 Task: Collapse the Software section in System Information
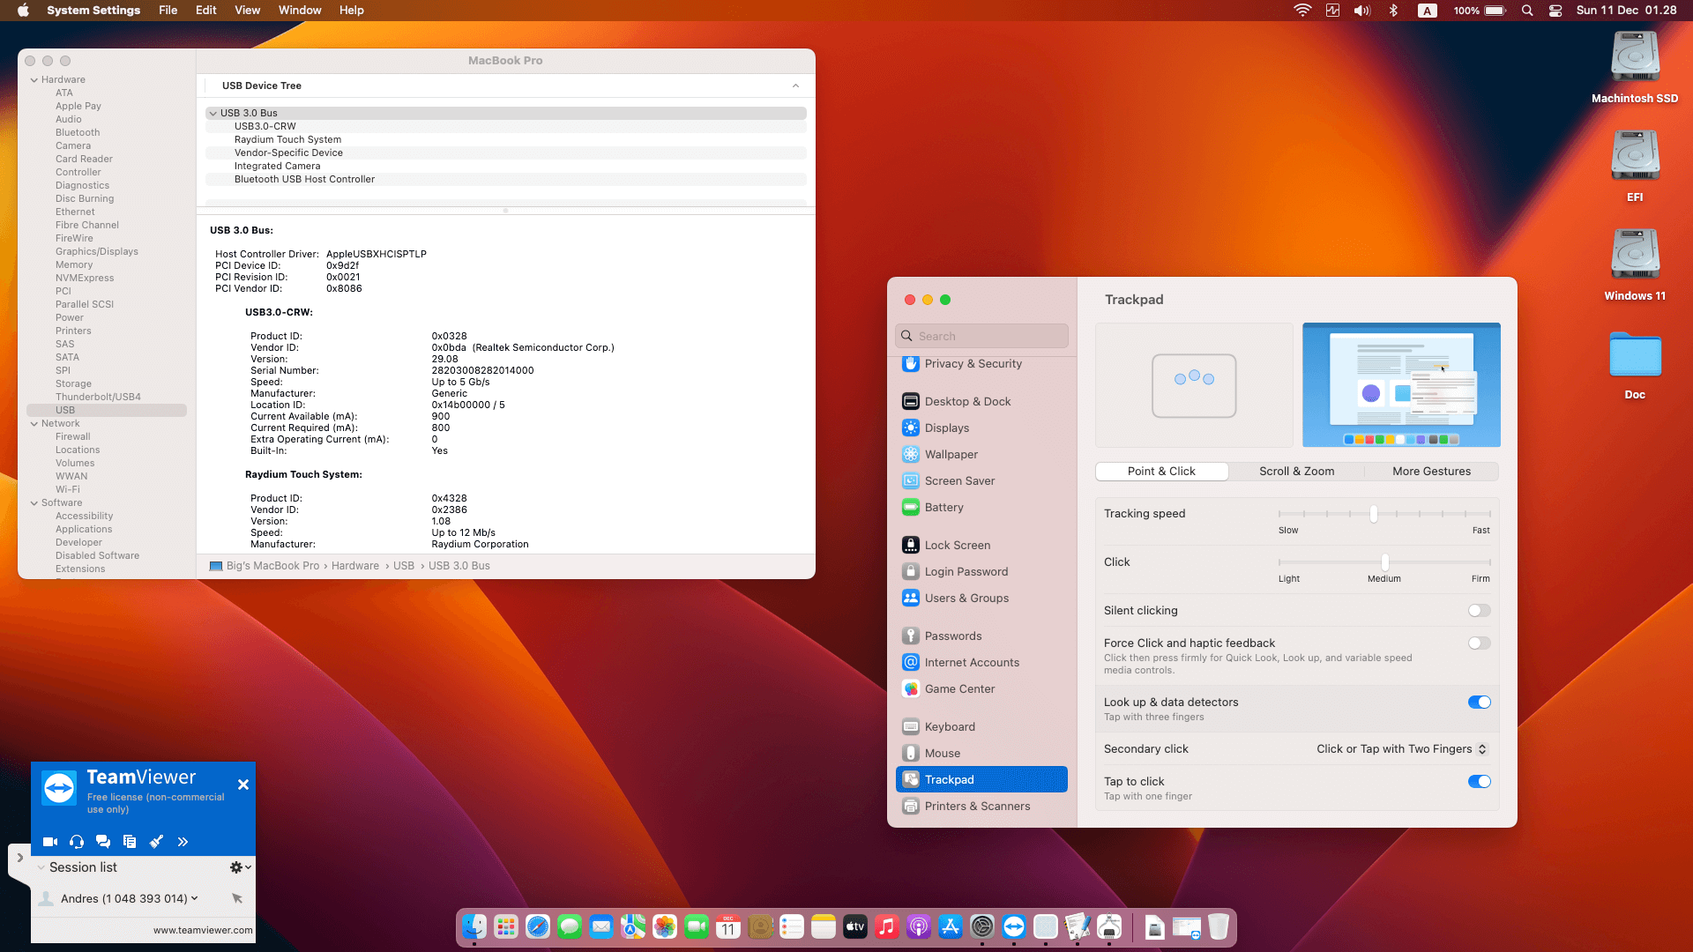coord(34,502)
